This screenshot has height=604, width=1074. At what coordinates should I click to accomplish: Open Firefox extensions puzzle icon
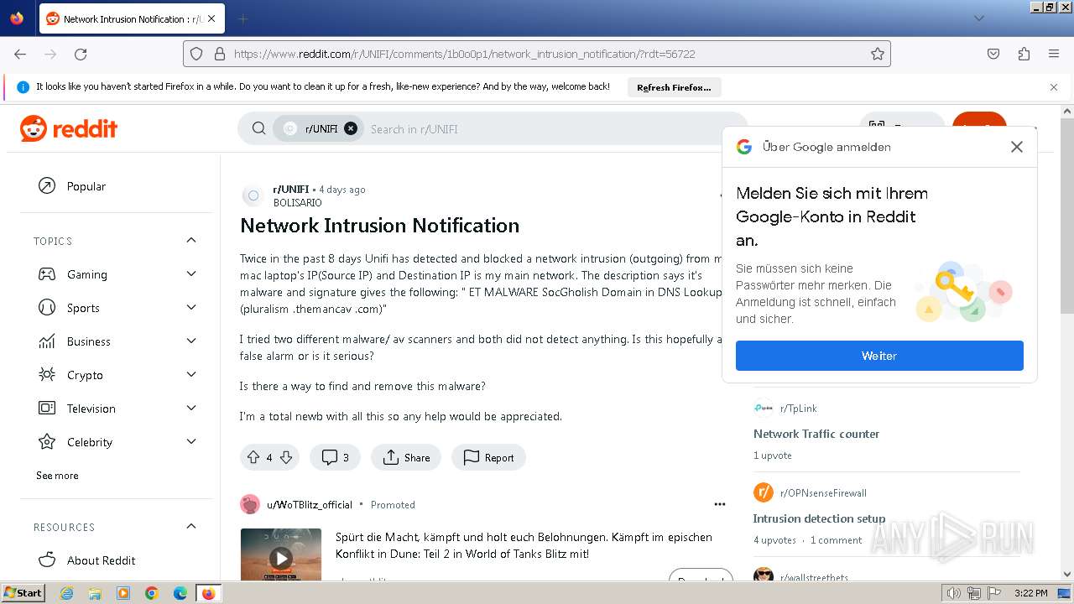(1024, 54)
